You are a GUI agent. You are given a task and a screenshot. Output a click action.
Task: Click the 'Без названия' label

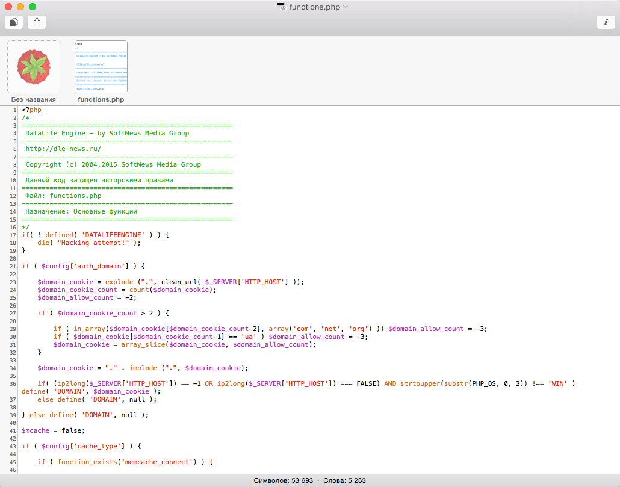tap(34, 99)
